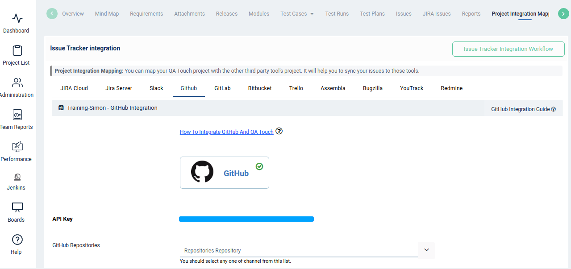
Task: Click the masked API Key field
Action: 246,219
